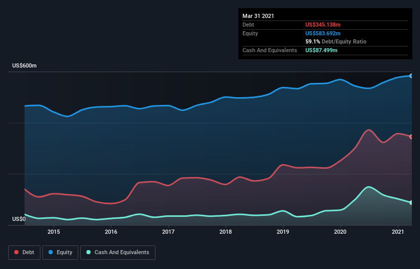Click the 2015 x-axis label
The height and width of the screenshot is (269, 420).
tap(54, 232)
